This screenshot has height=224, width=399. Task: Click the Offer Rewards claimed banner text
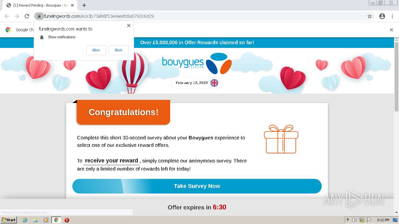coord(197,43)
